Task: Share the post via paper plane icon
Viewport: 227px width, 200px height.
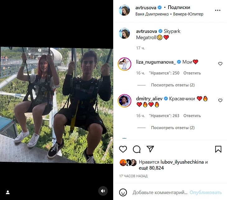Action: [150, 149]
